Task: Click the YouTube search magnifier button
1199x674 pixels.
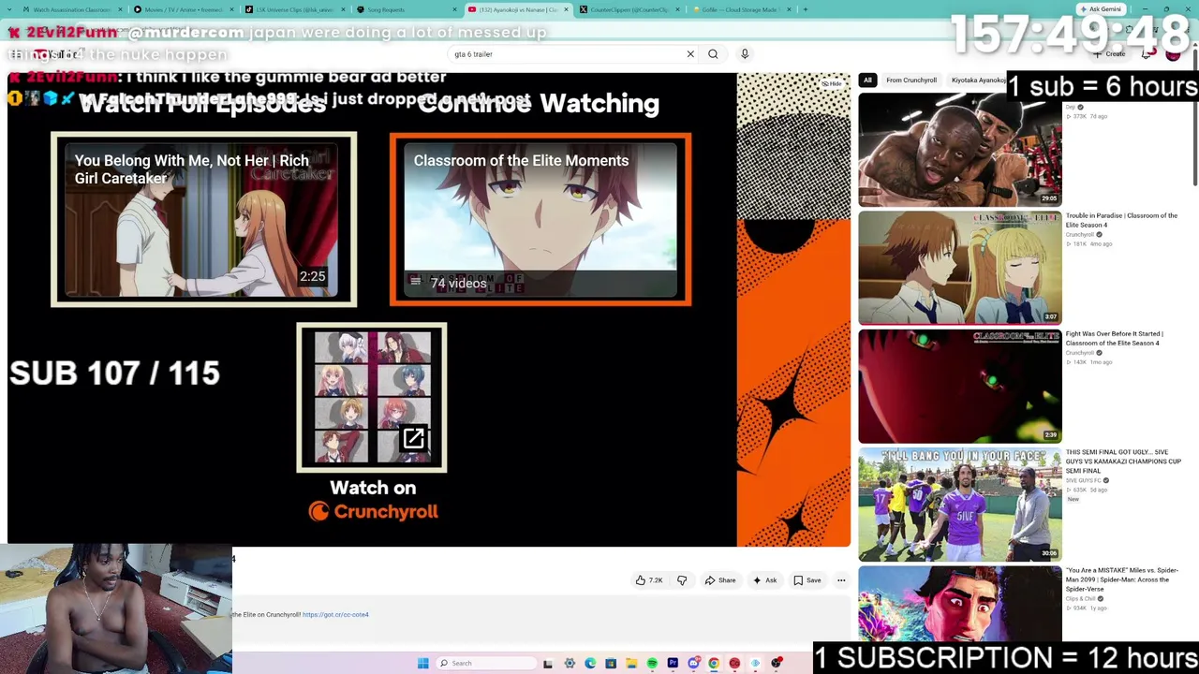Action: pyautogui.click(x=713, y=54)
